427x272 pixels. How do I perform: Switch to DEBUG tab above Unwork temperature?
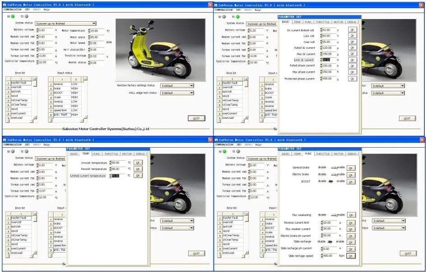[x=141, y=154]
